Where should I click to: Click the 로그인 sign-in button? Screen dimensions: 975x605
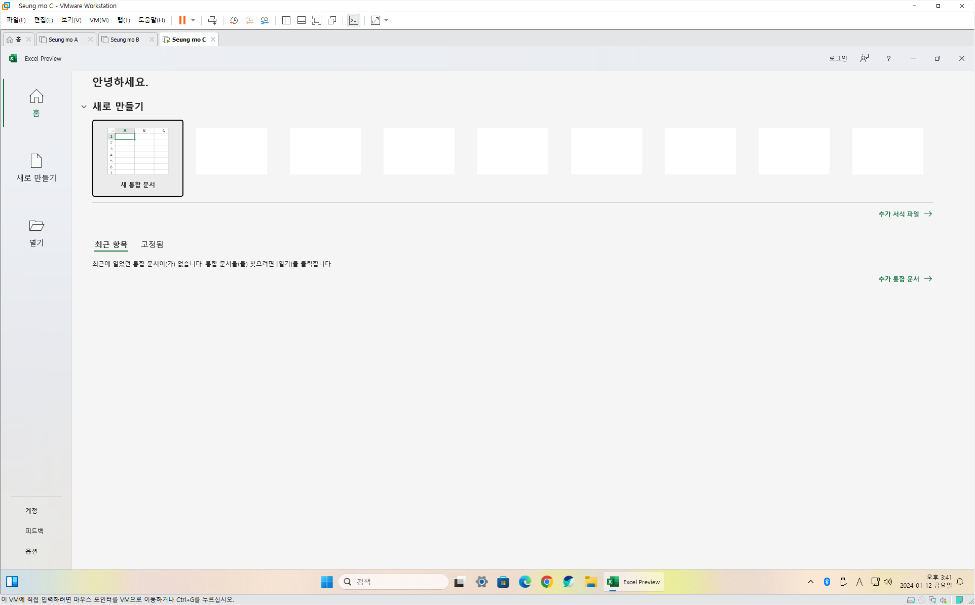(838, 58)
